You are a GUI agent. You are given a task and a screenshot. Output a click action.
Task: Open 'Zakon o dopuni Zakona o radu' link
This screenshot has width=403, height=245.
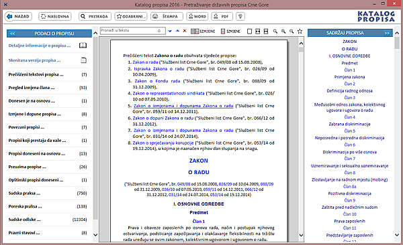(x=163, y=118)
